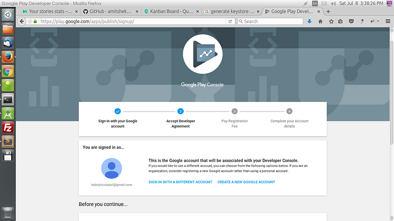
Task: Open the mail indicator in top panel
Action: point(324,3)
